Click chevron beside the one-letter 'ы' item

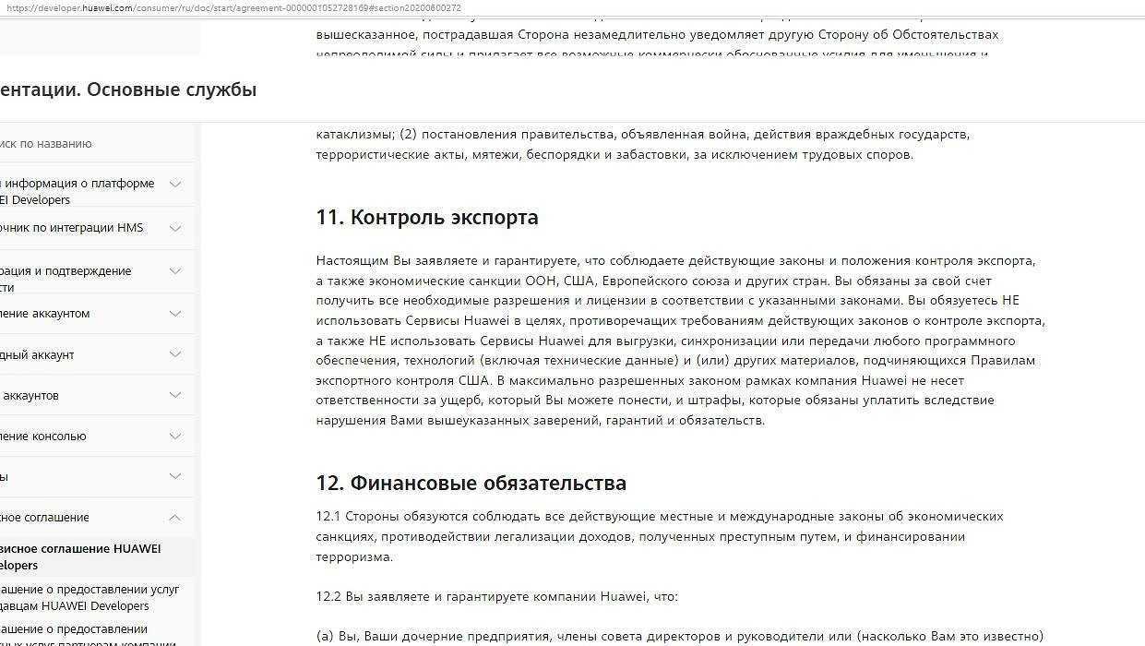174,476
